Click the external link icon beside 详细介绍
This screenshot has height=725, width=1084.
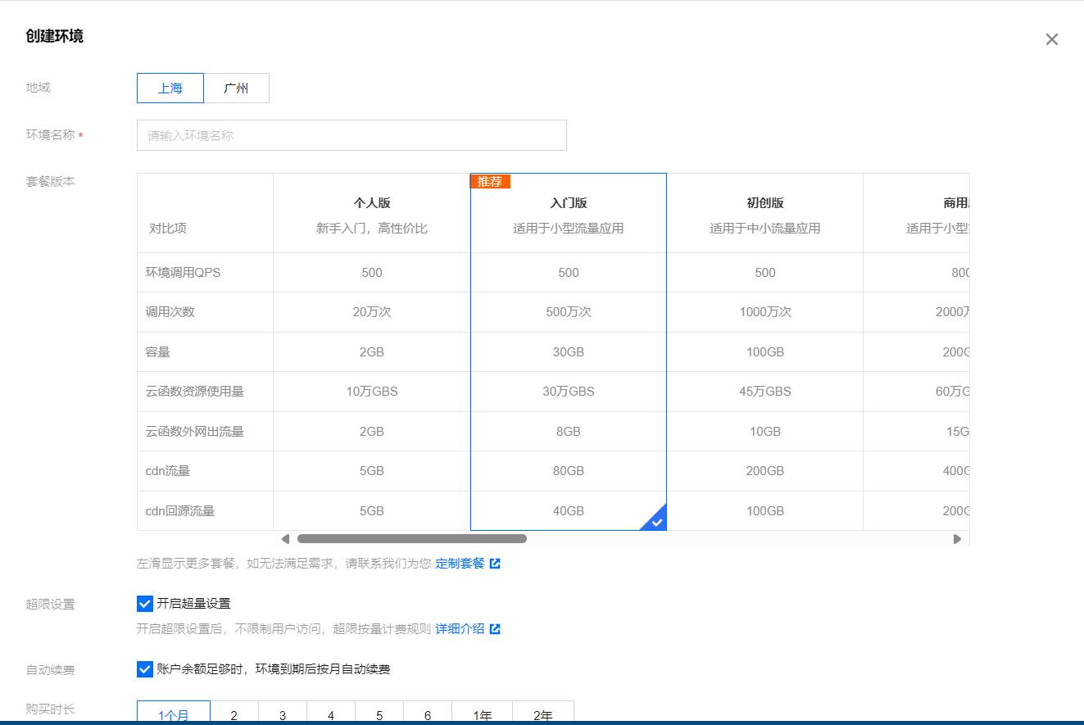coord(495,629)
